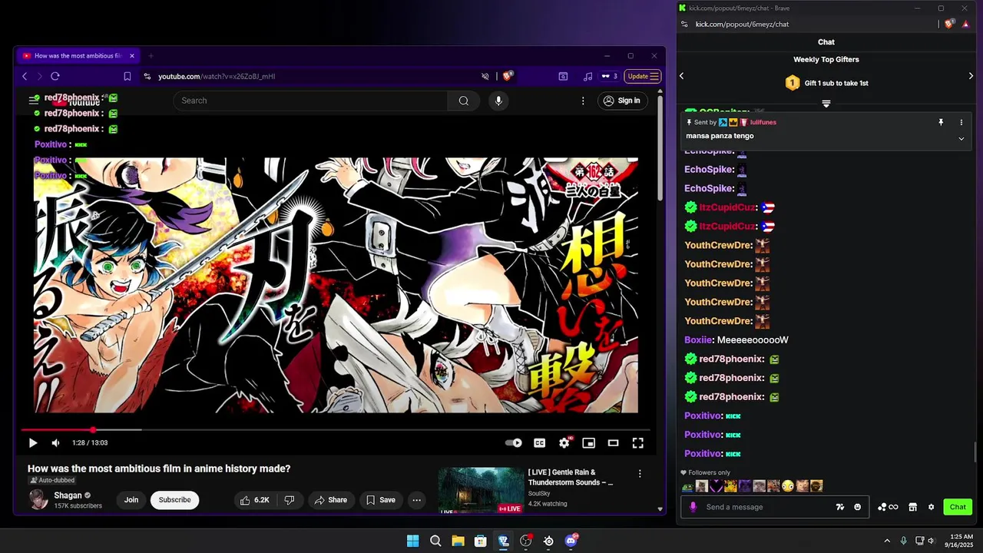The height and width of the screenshot is (553, 983).
Task: Open the Brave sidebar search tabs icon
Action: pos(563,76)
